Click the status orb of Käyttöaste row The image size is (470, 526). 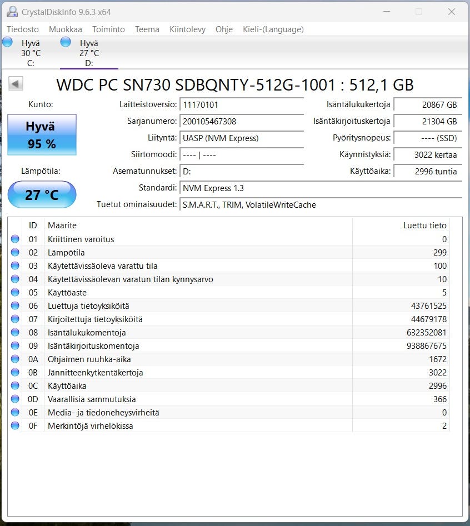pyautogui.click(x=15, y=292)
